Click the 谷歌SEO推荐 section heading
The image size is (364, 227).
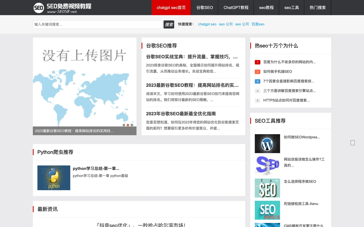click(162, 46)
